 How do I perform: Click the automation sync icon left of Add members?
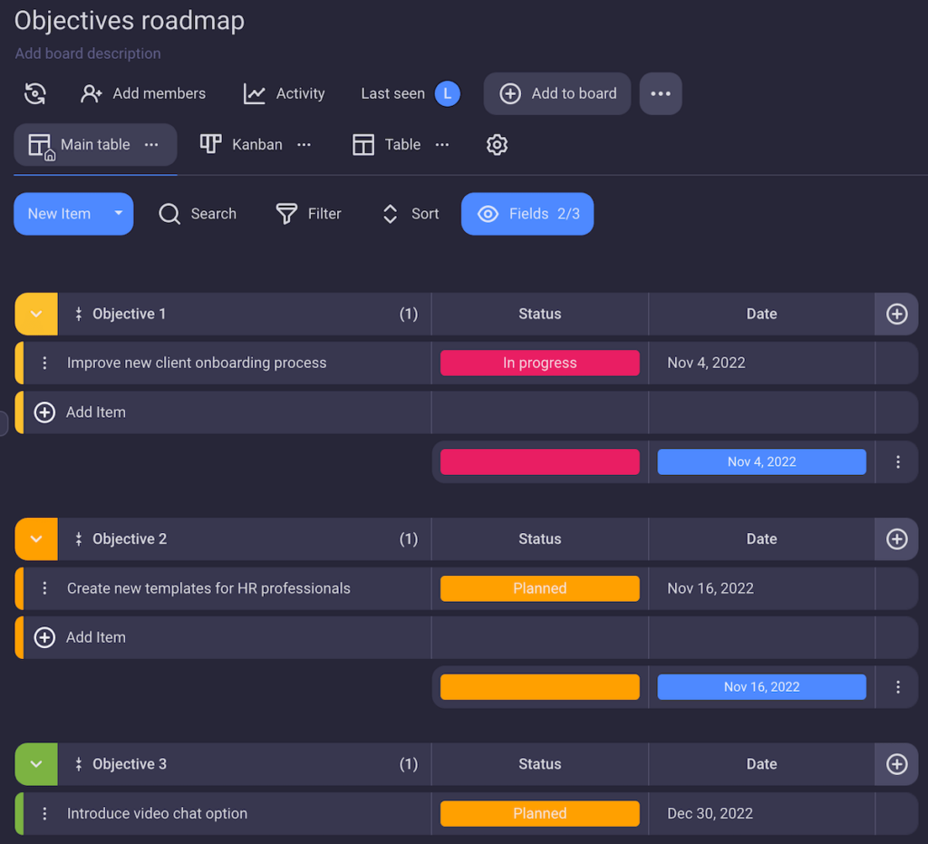click(35, 93)
